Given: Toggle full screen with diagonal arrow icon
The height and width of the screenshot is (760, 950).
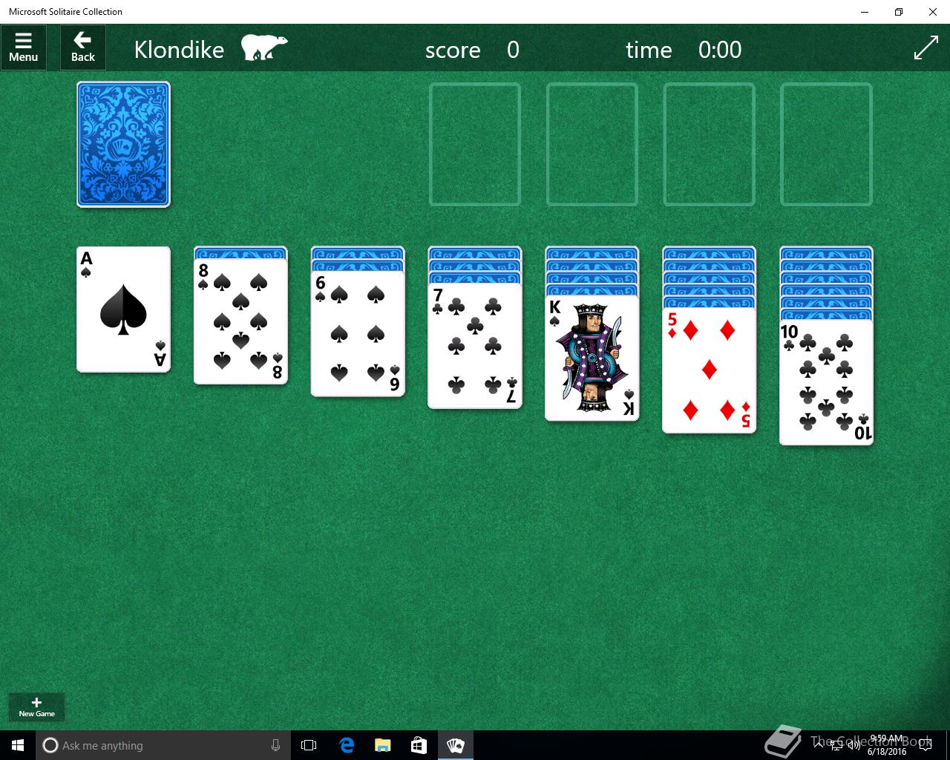Looking at the screenshot, I should pos(926,48).
